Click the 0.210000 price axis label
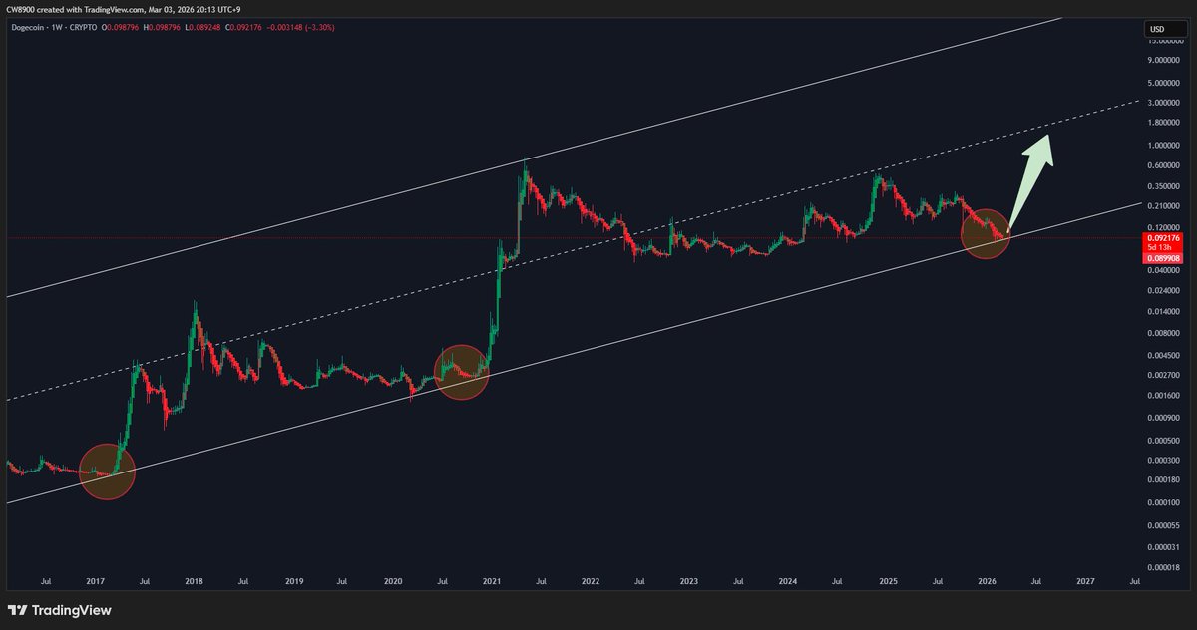Screen dimensions: 1197x630 (x=1162, y=206)
